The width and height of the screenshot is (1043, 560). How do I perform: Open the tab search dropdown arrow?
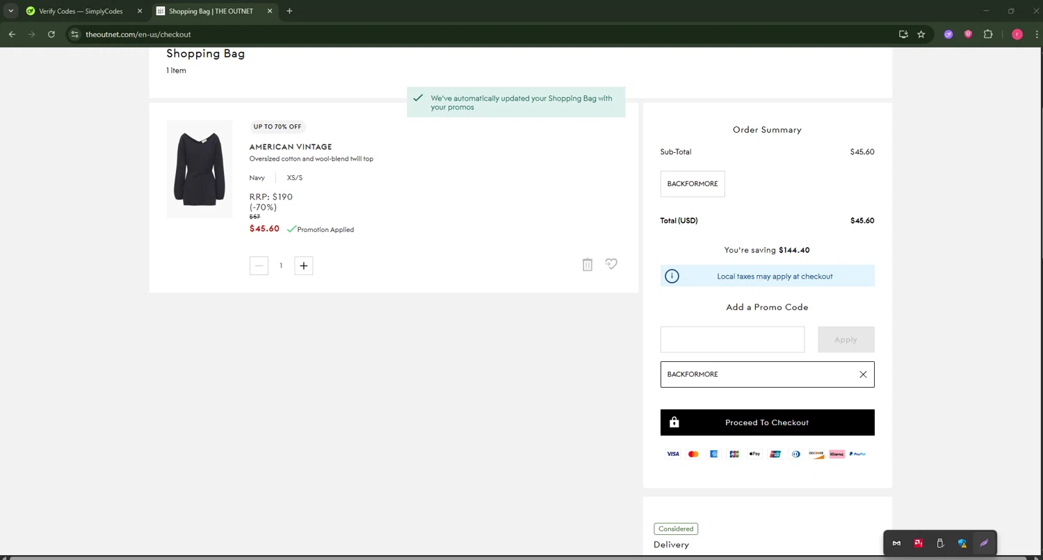click(x=10, y=11)
